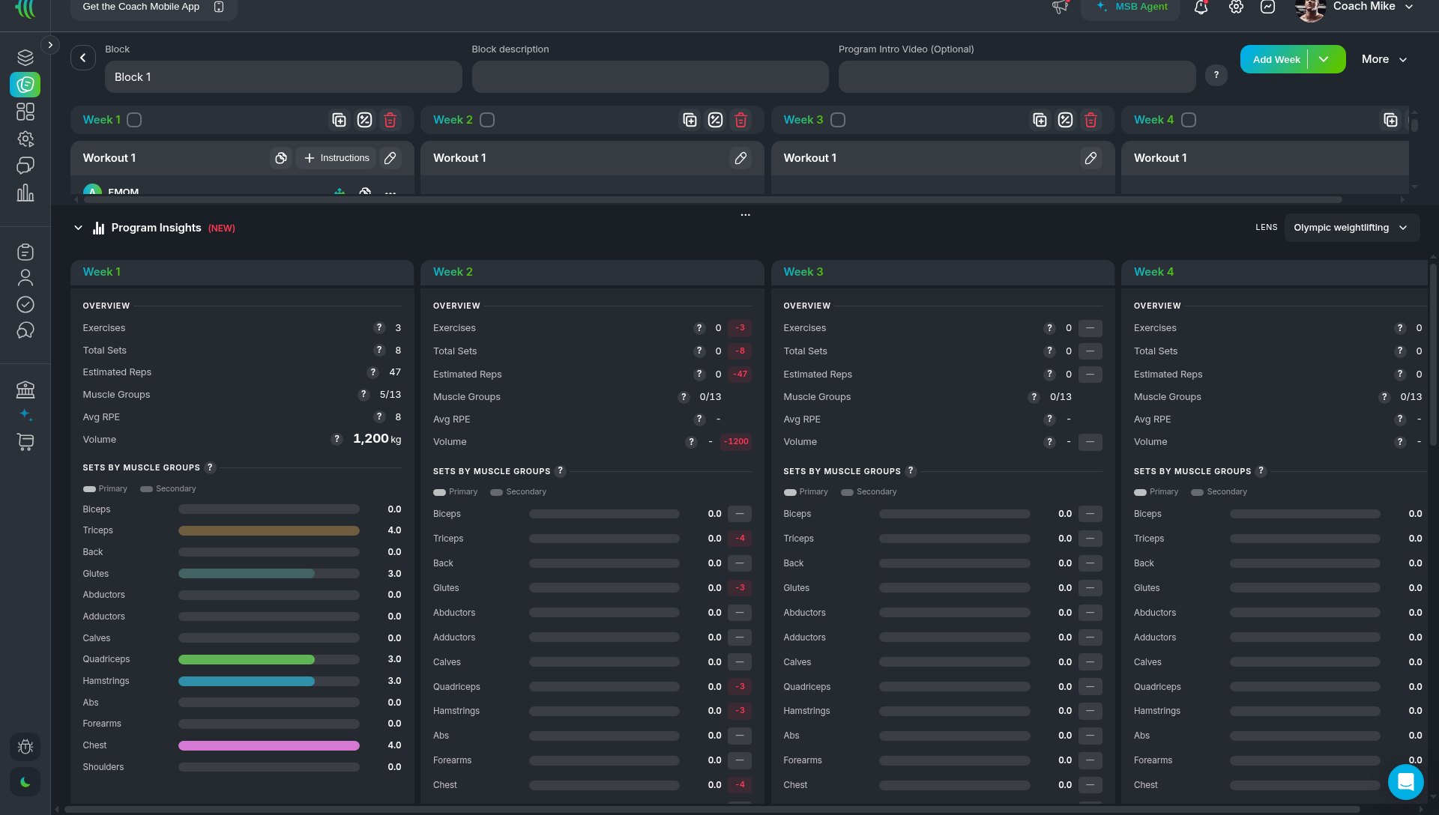The width and height of the screenshot is (1439, 815).
Task: Open the announcements megaphone icon
Action: [1060, 7]
